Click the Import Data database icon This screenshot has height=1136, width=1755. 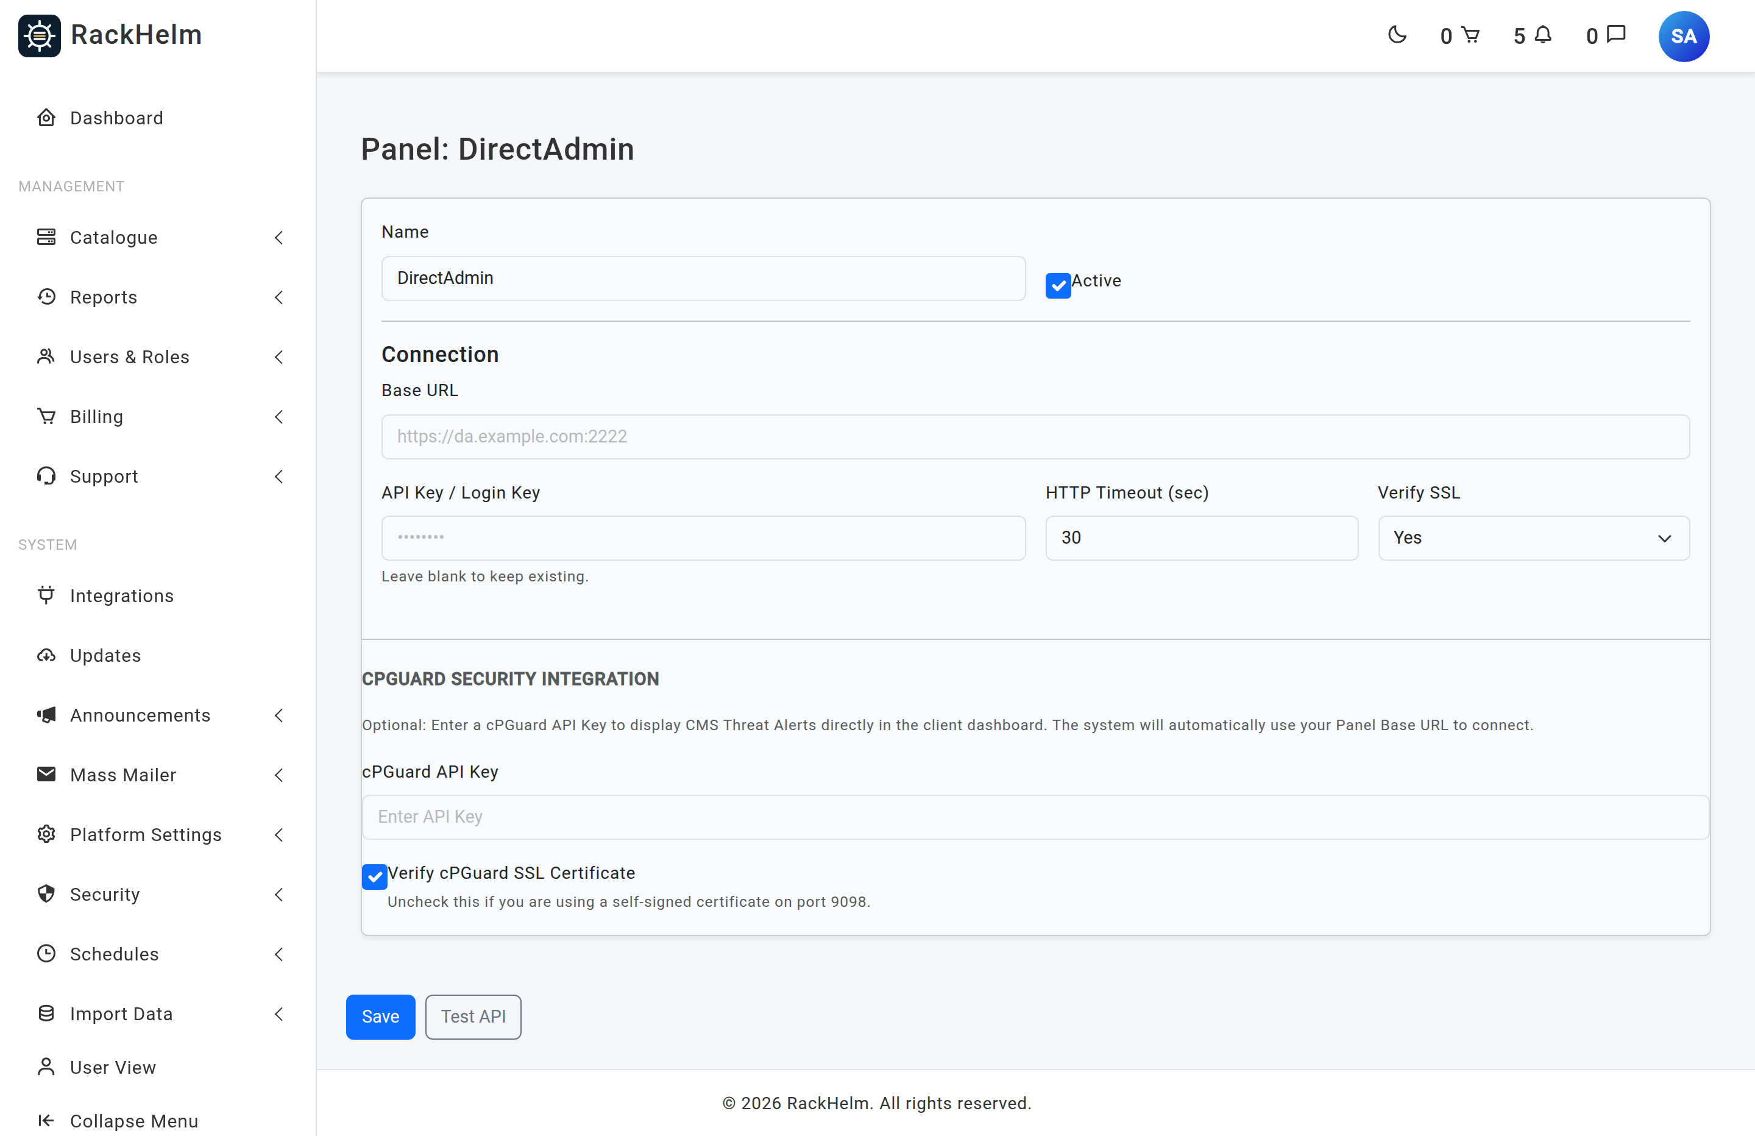(x=46, y=1014)
